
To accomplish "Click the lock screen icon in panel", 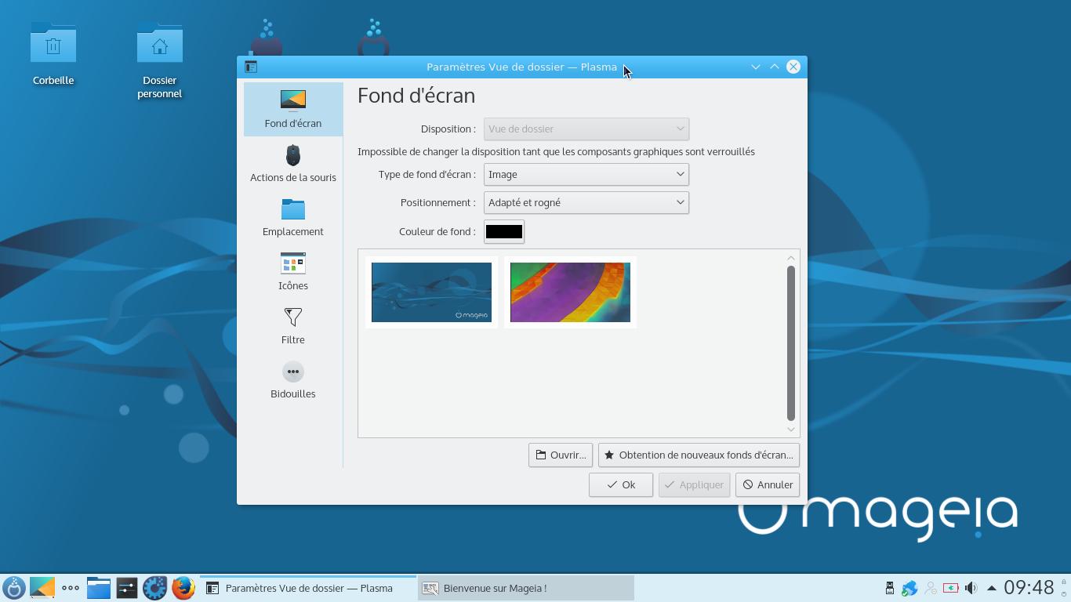I will point(1064,582).
